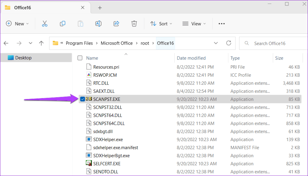Click inside the Search Office16 field
The image size is (308, 176).
[x=271, y=43]
